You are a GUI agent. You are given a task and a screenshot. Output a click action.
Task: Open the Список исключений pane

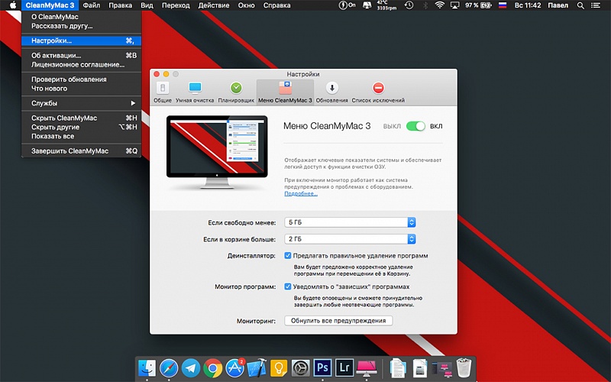(x=378, y=91)
